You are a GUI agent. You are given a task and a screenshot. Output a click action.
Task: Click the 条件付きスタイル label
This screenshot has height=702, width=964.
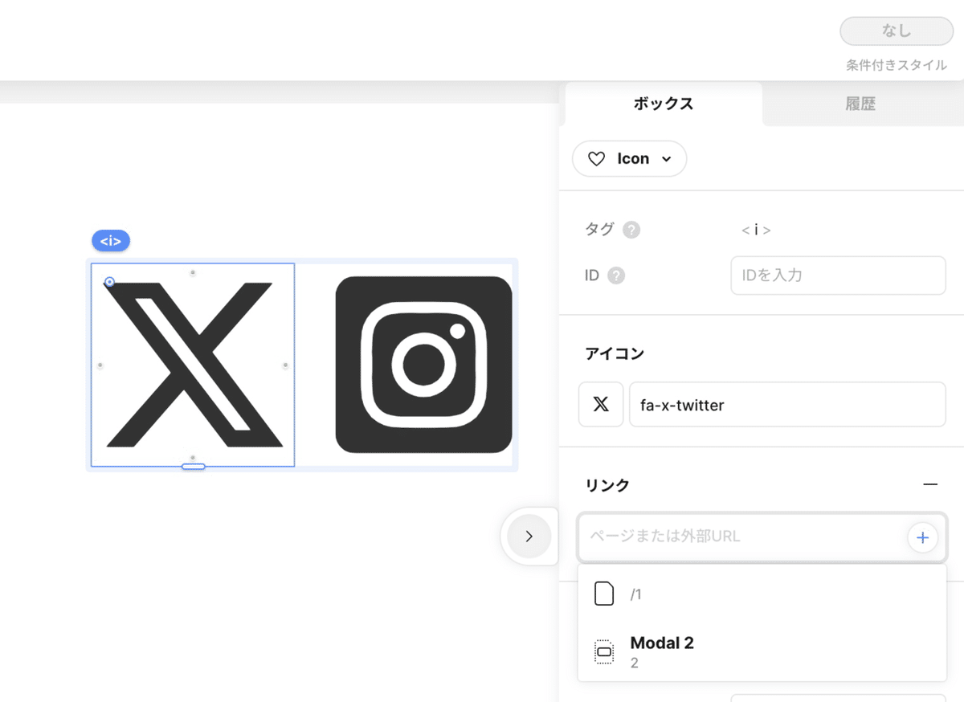[x=897, y=65]
